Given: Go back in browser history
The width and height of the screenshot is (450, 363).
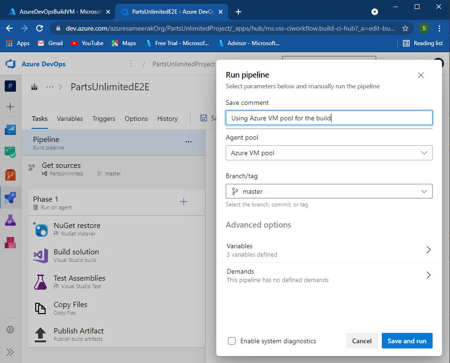Looking at the screenshot, I should point(9,28).
